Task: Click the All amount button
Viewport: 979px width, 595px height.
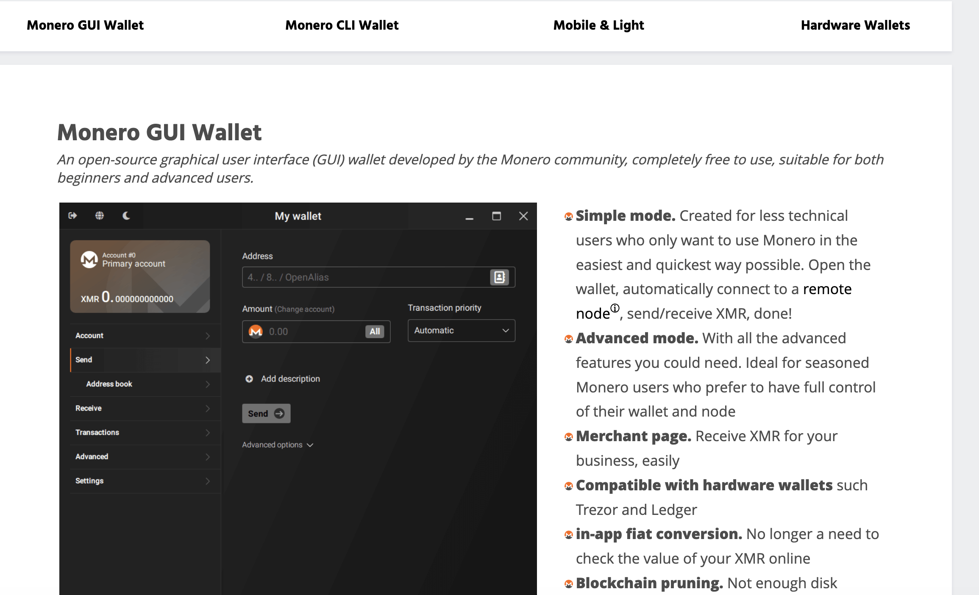Action: coord(375,331)
